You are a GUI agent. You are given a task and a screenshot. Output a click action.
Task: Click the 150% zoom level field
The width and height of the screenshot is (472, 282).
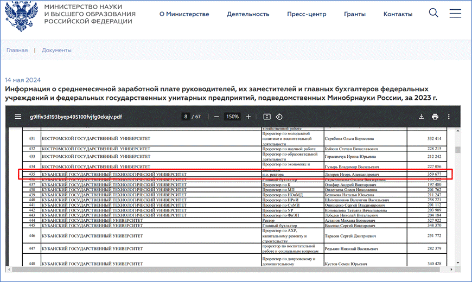(232, 117)
